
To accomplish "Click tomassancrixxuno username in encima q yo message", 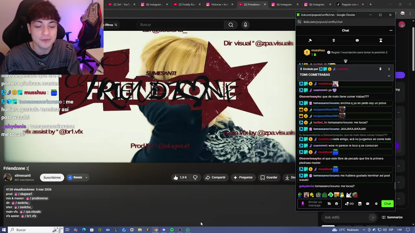I will 326,103.
